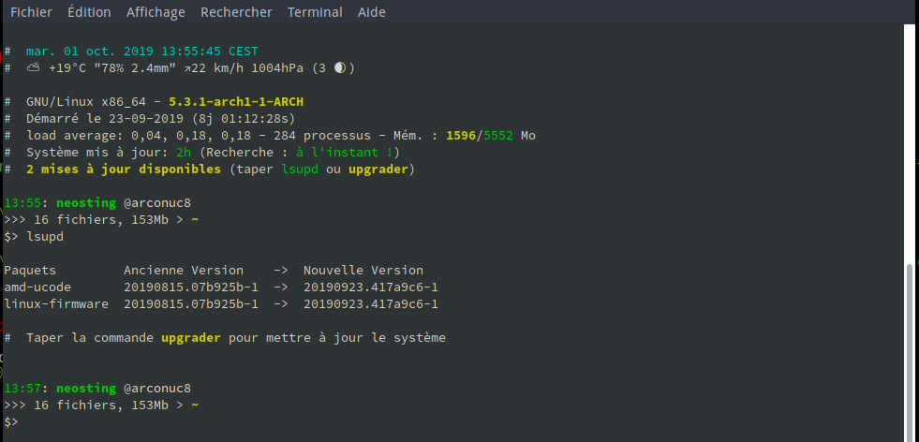919x442 pixels.
Task: Open the Rechercher menu
Action: [236, 12]
